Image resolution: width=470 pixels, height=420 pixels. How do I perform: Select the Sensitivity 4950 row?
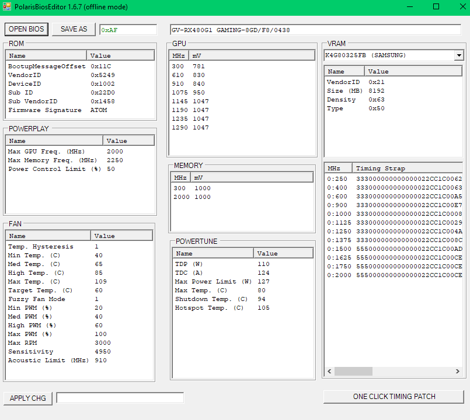pyautogui.click(x=79, y=351)
